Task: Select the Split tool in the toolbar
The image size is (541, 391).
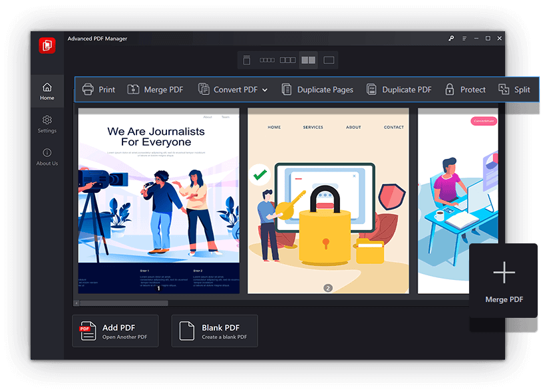Action: click(x=514, y=90)
